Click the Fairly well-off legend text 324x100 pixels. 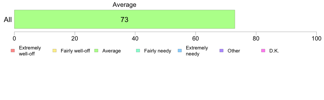pos(75,51)
